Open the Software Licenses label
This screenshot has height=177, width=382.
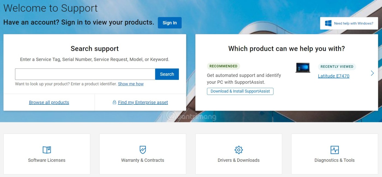pyautogui.click(x=47, y=160)
